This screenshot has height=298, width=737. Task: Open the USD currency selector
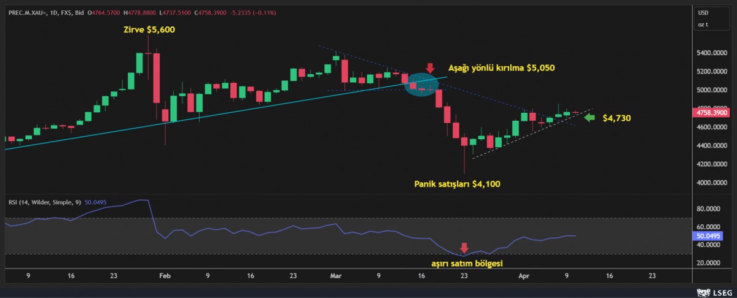(703, 12)
